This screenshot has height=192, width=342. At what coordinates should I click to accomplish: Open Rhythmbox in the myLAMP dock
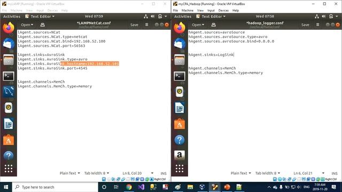pyautogui.click(x=9, y=108)
